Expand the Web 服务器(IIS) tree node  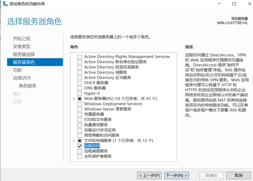click(x=74, y=99)
